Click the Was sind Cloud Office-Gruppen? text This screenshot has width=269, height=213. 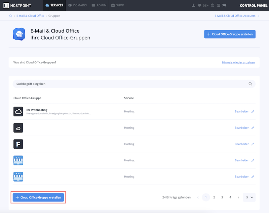click(x=35, y=62)
